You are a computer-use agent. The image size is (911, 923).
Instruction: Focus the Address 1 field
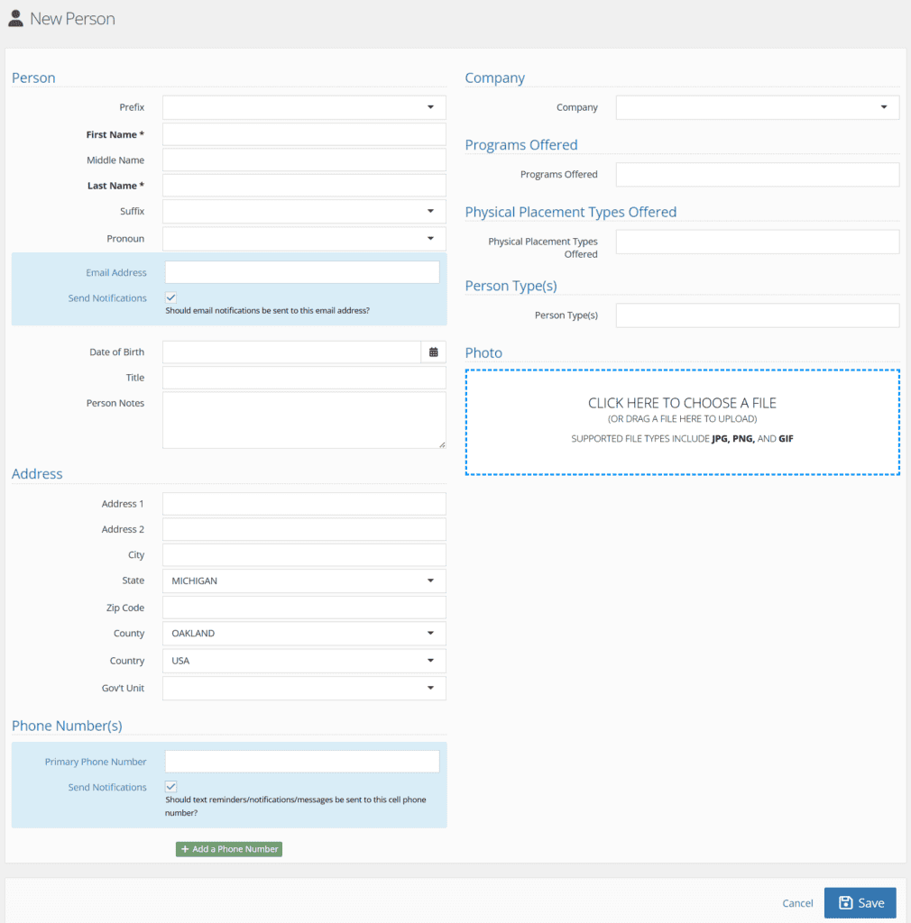(x=304, y=504)
